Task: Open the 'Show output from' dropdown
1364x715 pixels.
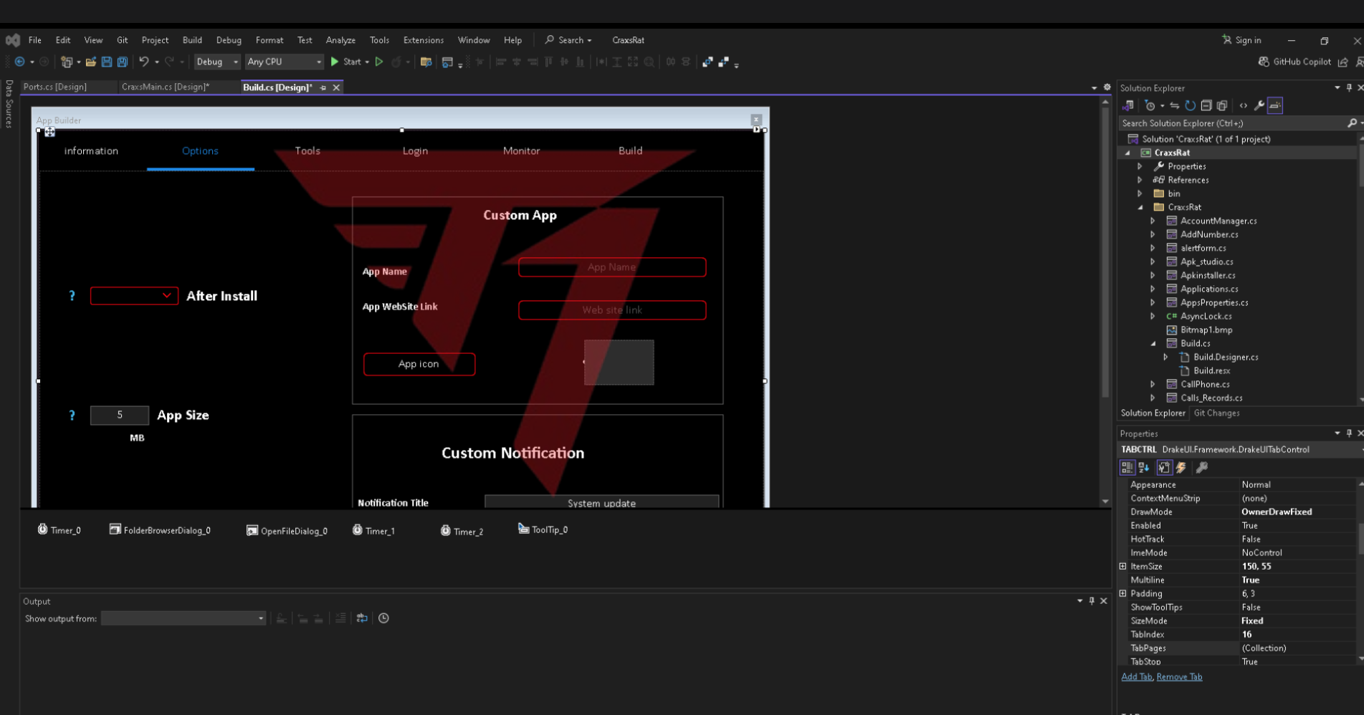Action: [x=183, y=618]
